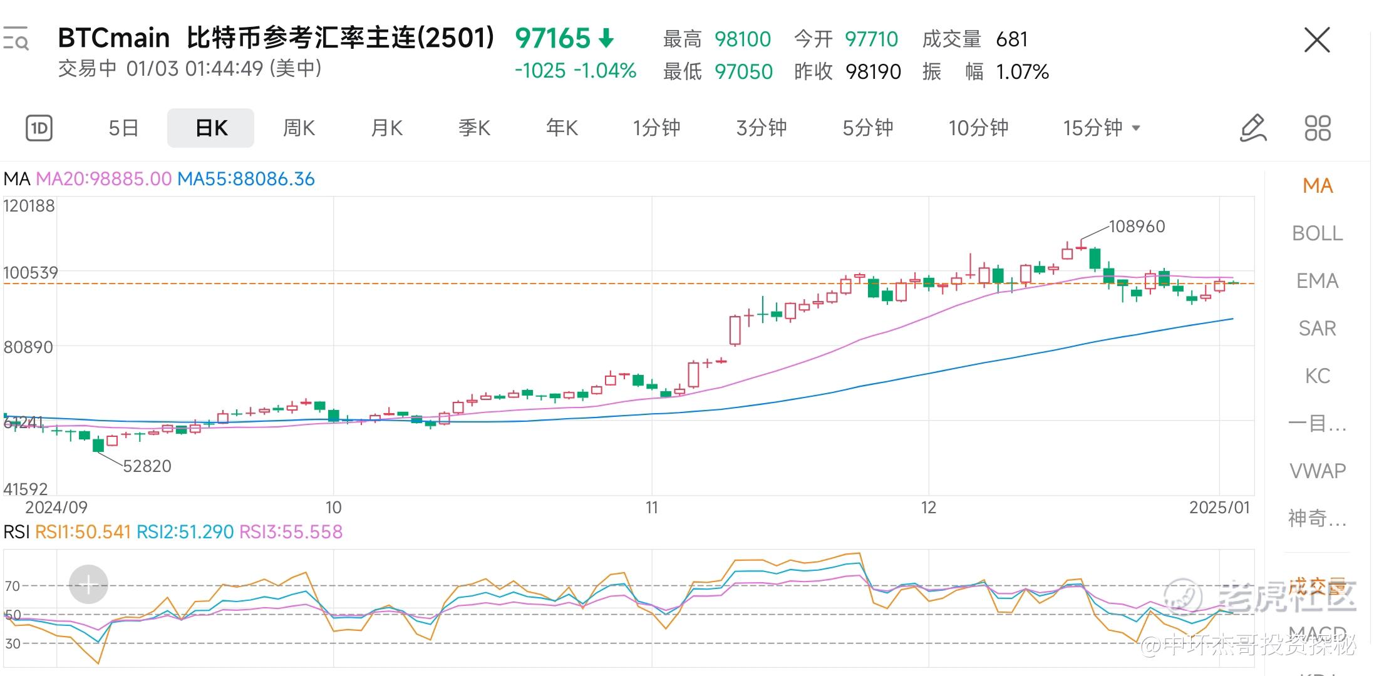Viewport: 1384px width, 676px height.
Task: Click the MA20 legend value label
Action: [103, 179]
